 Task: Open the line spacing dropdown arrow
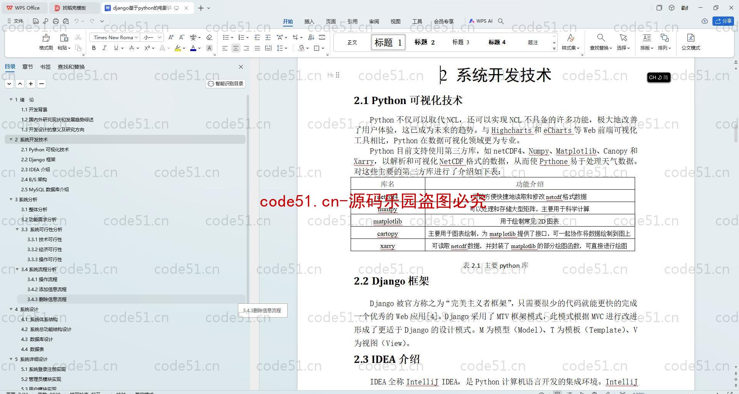coord(286,48)
